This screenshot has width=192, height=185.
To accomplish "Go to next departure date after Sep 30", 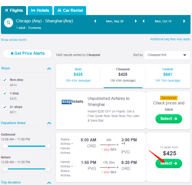I will 136,21.
